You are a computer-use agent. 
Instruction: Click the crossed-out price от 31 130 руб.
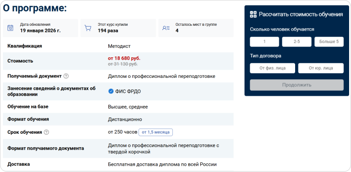[x=123, y=64]
